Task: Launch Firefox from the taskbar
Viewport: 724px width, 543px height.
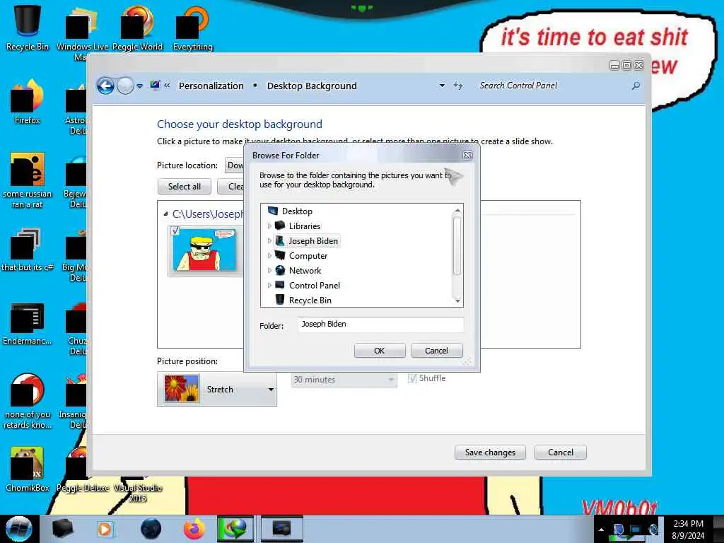Action: 194,529
